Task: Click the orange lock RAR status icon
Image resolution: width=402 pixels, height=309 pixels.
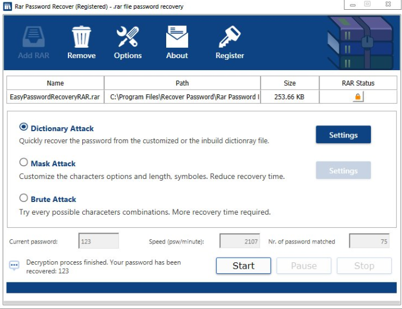Action: pyautogui.click(x=358, y=97)
